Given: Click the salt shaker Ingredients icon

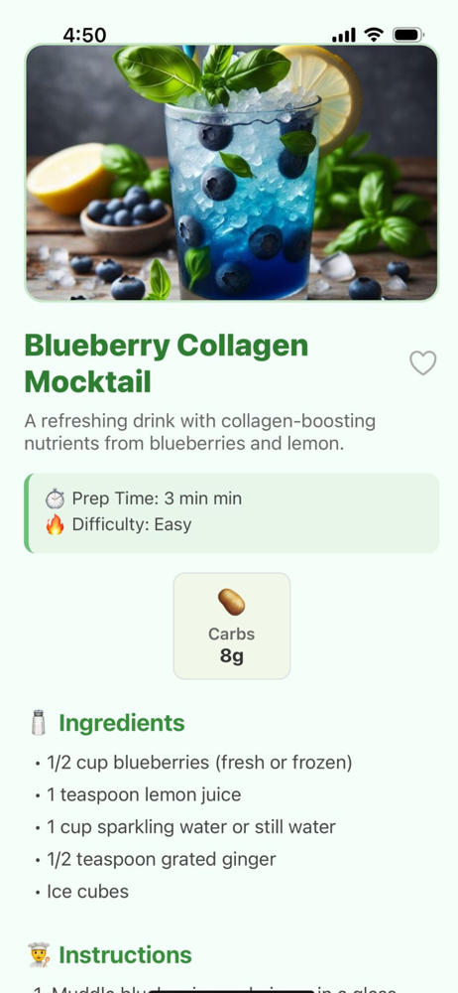Looking at the screenshot, I should point(39,723).
